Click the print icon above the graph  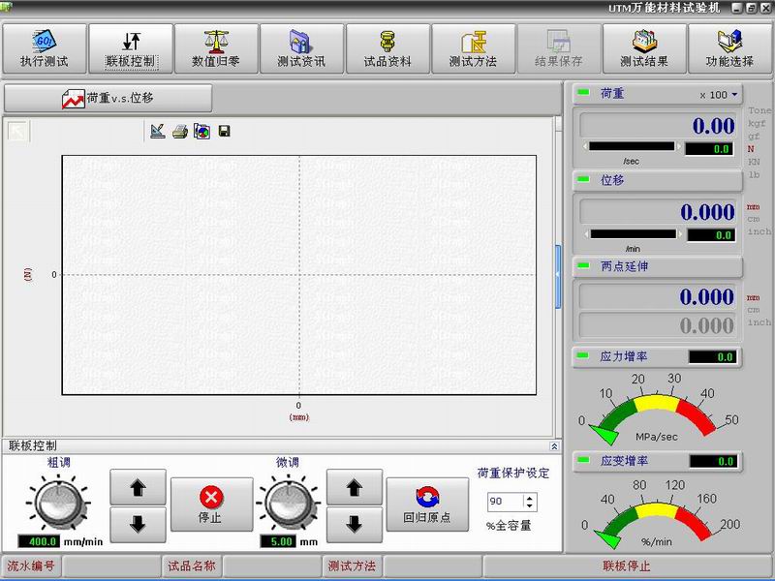179,132
